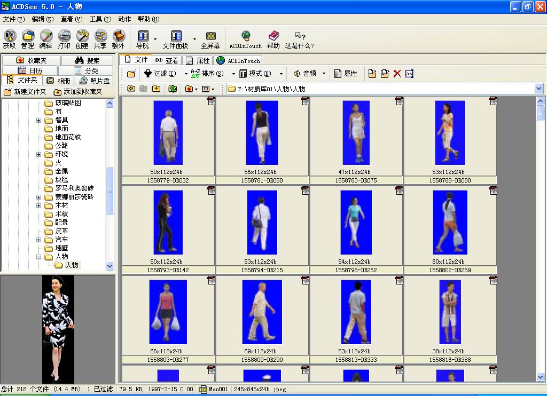Click the 获取 (Acquire) toolbar icon
This screenshot has width=547, height=396.
pyautogui.click(x=10, y=39)
